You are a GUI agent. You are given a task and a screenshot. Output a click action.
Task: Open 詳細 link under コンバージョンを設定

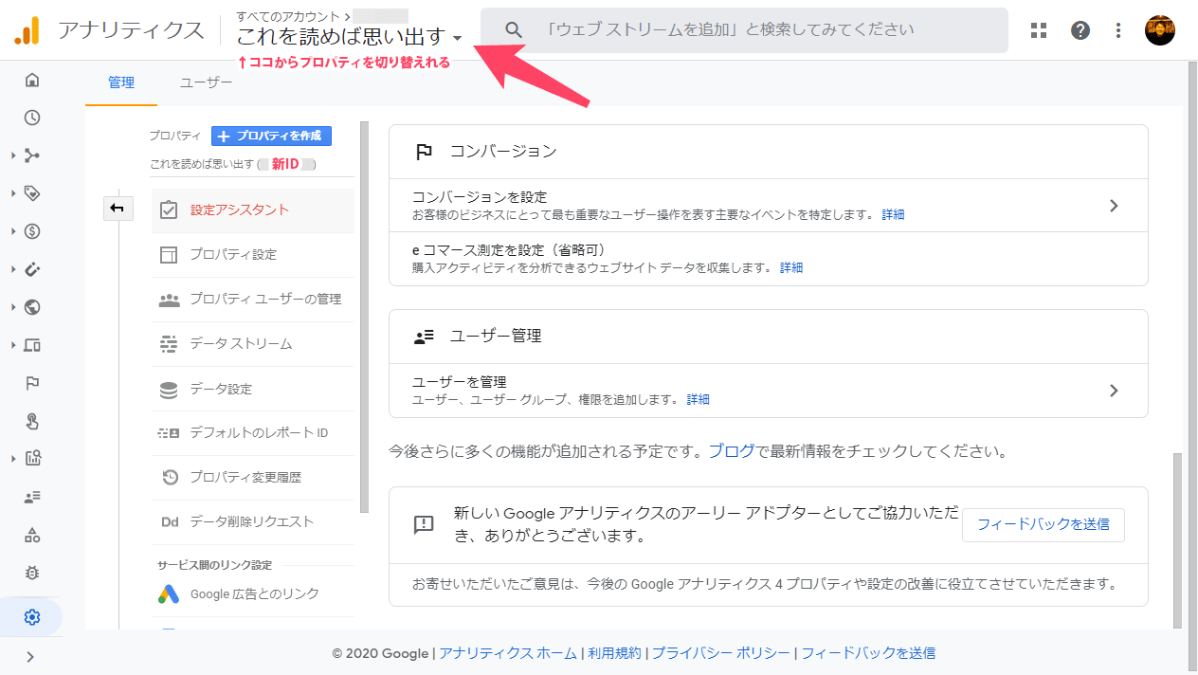click(x=893, y=215)
